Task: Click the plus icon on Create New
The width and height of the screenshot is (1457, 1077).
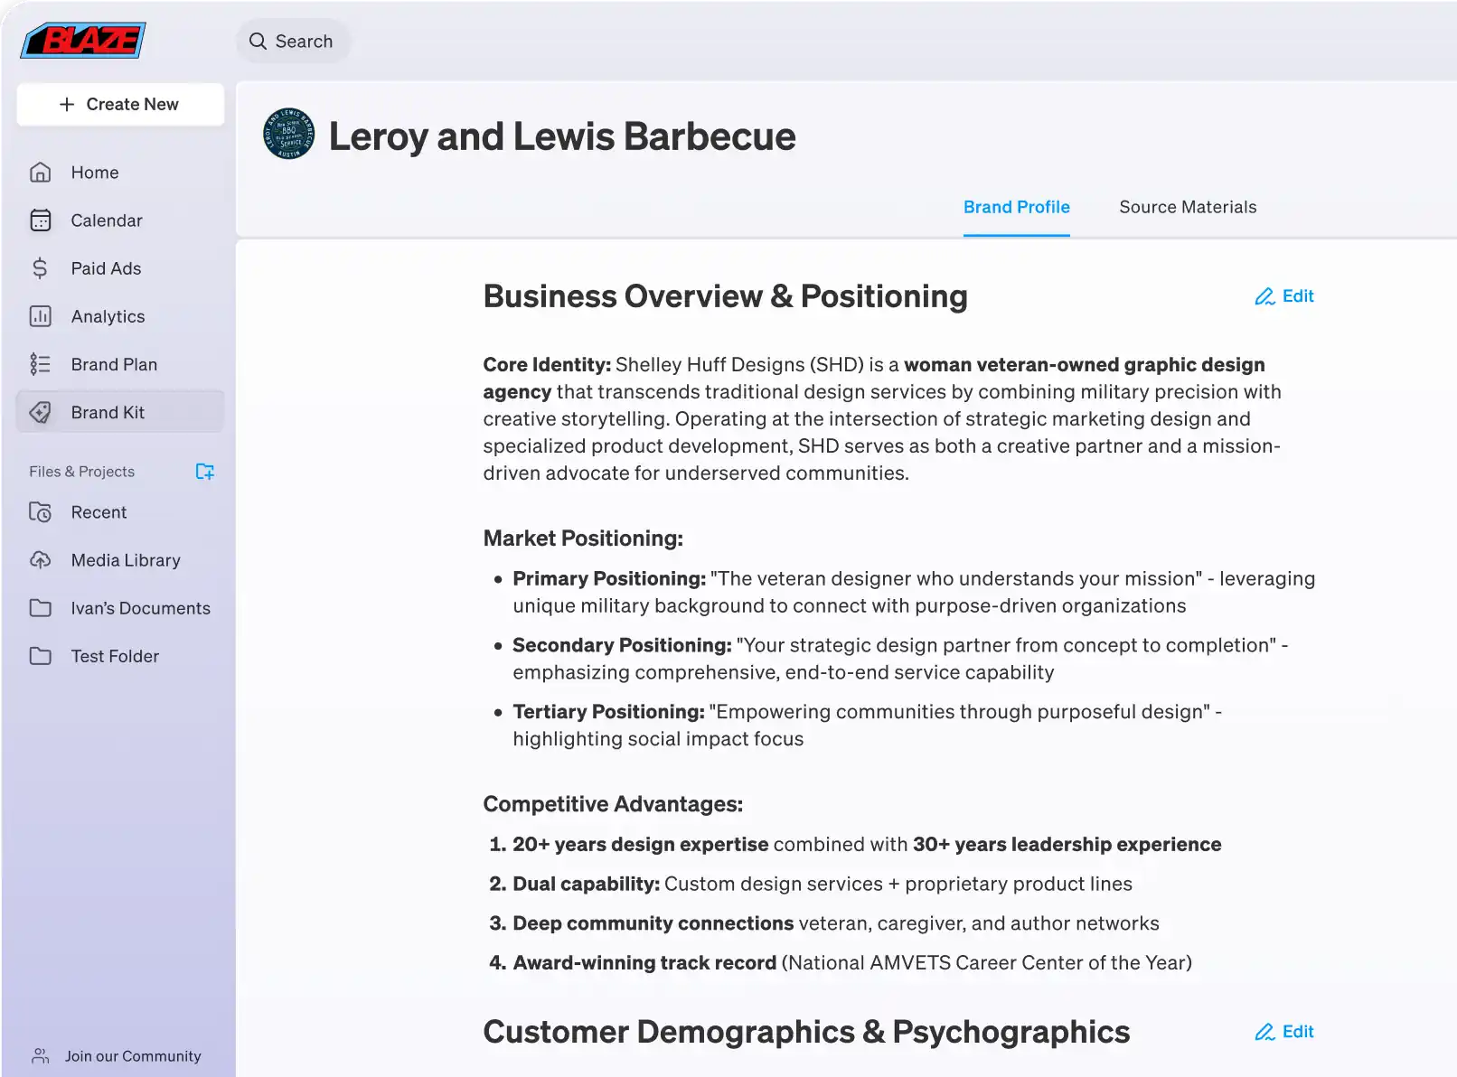Action: click(67, 105)
